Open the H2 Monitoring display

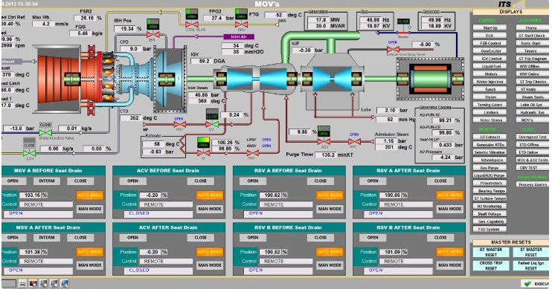click(490, 207)
